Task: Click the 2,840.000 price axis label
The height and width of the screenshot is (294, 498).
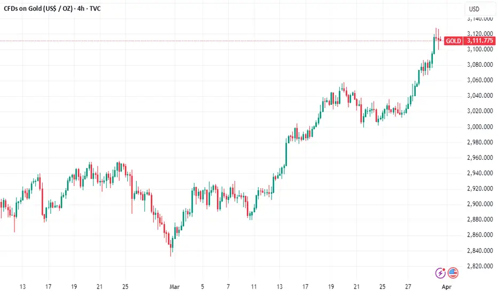Action: [x=480, y=251]
